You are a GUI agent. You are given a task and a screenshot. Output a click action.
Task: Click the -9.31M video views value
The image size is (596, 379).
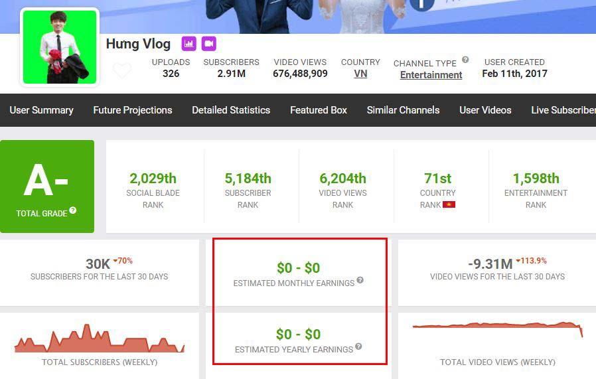click(490, 264)
